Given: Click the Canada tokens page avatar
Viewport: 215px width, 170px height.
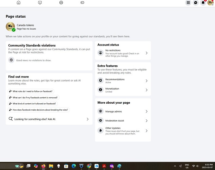Looking at the screenshot, I should [x=10, y=27].
